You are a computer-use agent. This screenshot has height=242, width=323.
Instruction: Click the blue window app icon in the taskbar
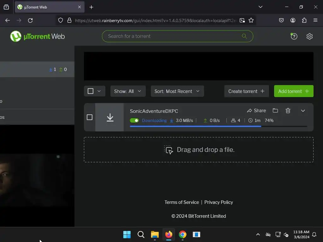click(x=196, y=234)
